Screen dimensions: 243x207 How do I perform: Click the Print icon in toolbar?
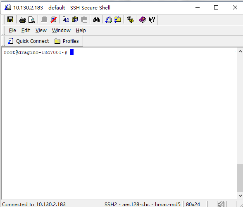(x=23, y=20)
